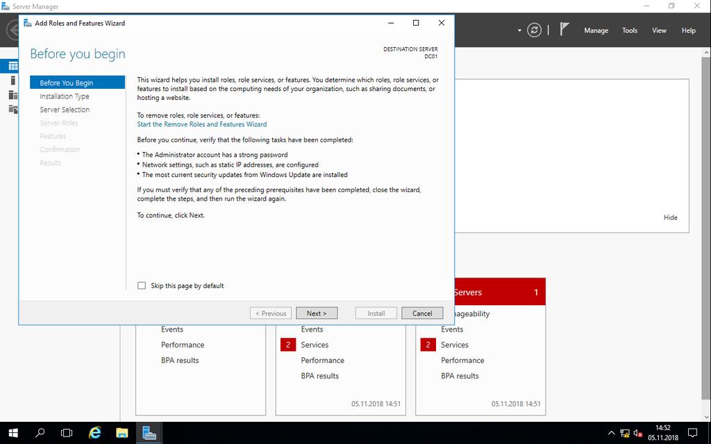Open the Action Center notification icon
This screenshot has width=711, height=444.
[692, 433]
